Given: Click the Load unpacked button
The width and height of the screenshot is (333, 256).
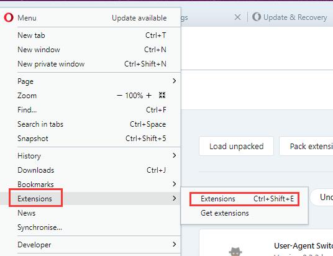Looking at the screenshot, I should point(236,147).
